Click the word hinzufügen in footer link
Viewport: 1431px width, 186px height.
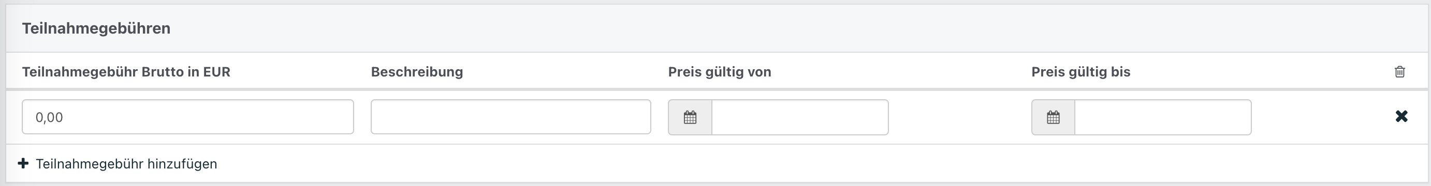pos(182,164)
